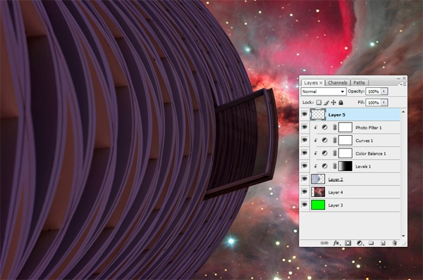This screenshot has height=280, width=423.
Task: Hide Layer 5 using its eye icon
Action: (305, 115)
